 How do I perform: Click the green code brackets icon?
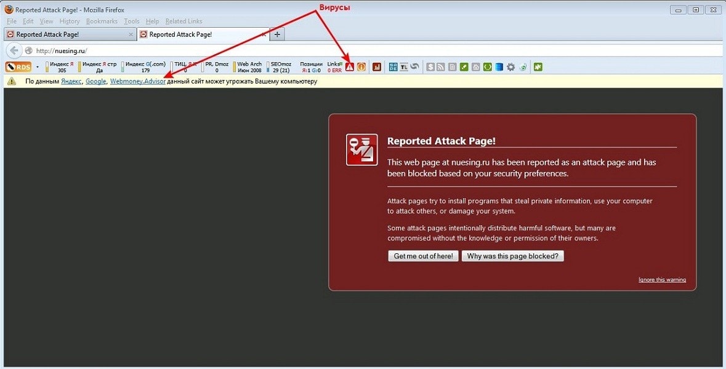pos(487,67)
